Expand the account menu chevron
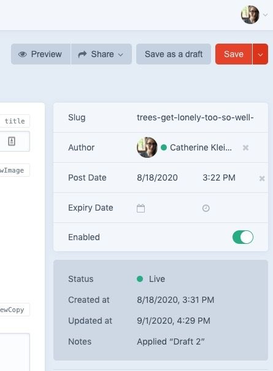 265,15
